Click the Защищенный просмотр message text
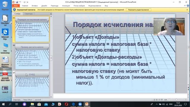The image size is (190, 107). (26, 10)
